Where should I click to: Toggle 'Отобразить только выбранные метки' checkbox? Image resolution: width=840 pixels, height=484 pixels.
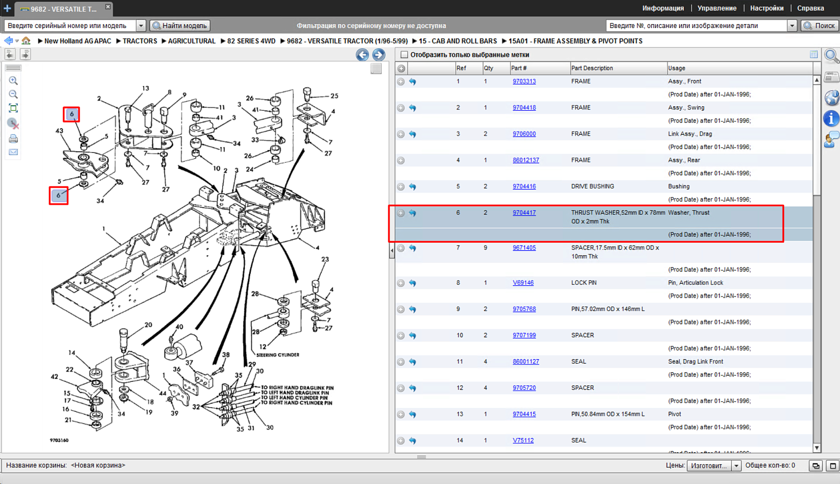click(404, 55)
